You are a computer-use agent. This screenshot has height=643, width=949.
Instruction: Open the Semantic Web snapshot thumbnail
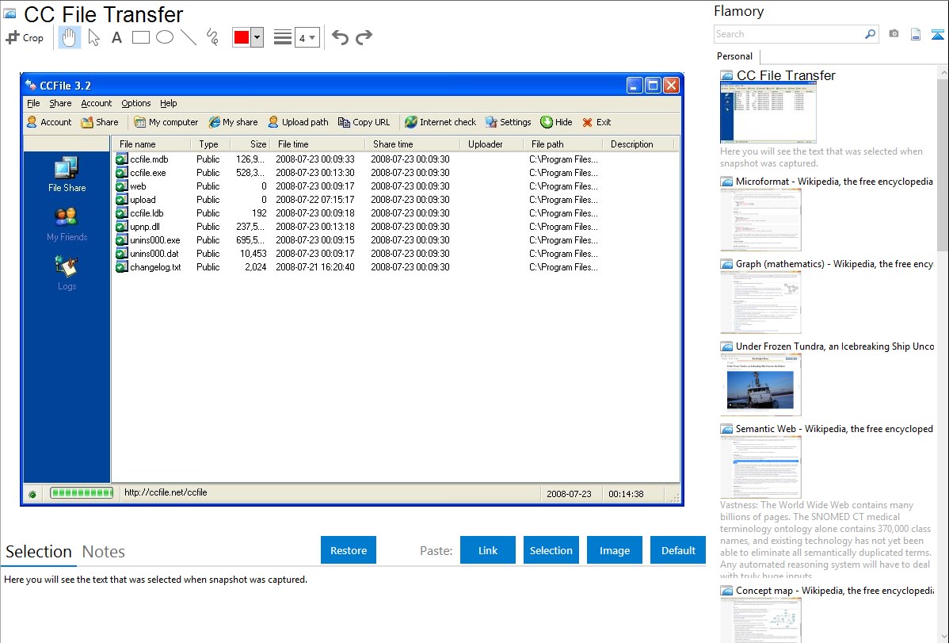point(760,467)
